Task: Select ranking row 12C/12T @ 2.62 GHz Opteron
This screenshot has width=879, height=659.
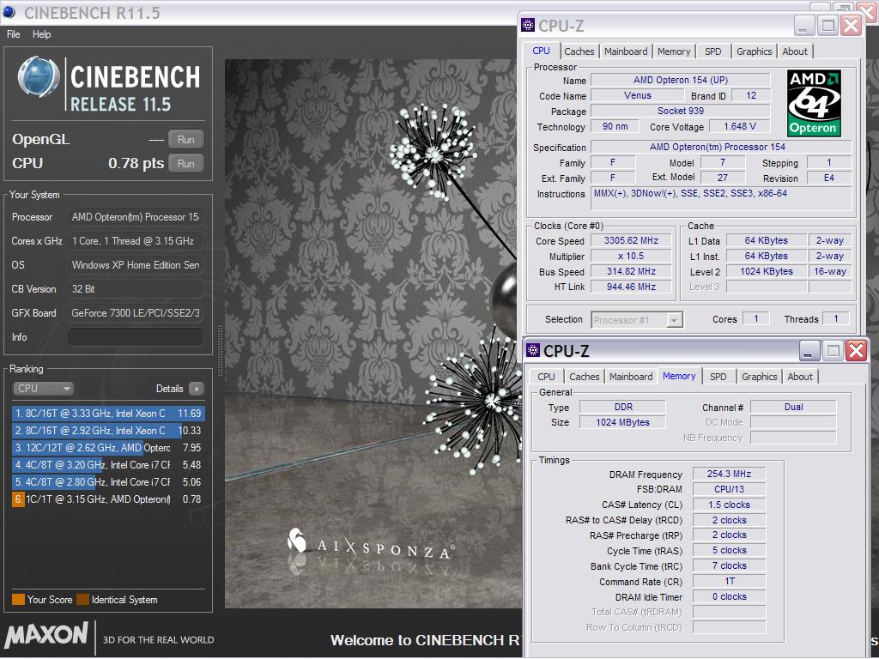Action: (x=108, y=448)
